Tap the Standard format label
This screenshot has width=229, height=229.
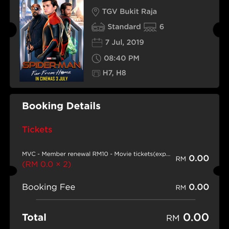(124, 27)
